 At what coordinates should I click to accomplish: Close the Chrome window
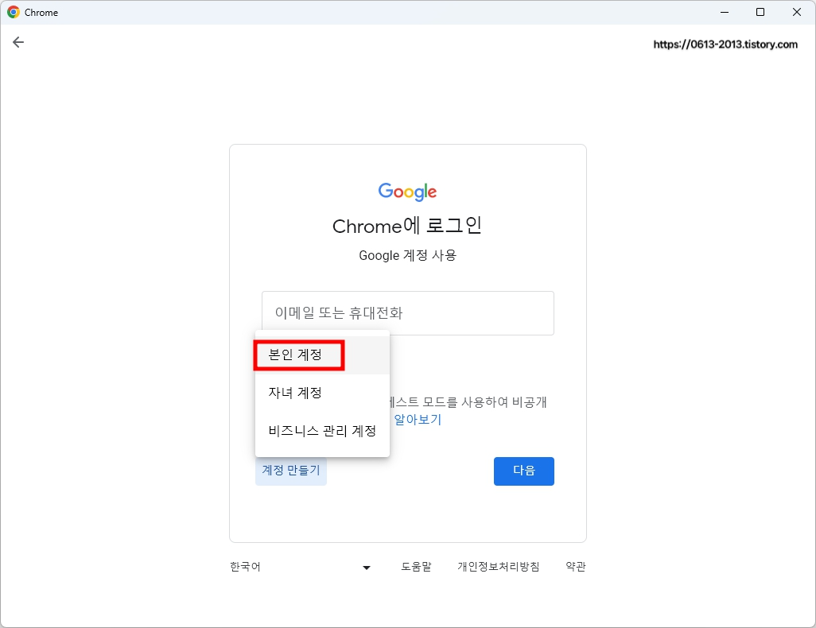pos(796,12)
